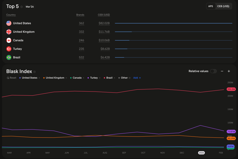238x159 pixels.
Task: Click the 73.87M Turkey value badge
Action: pos(231,131)
